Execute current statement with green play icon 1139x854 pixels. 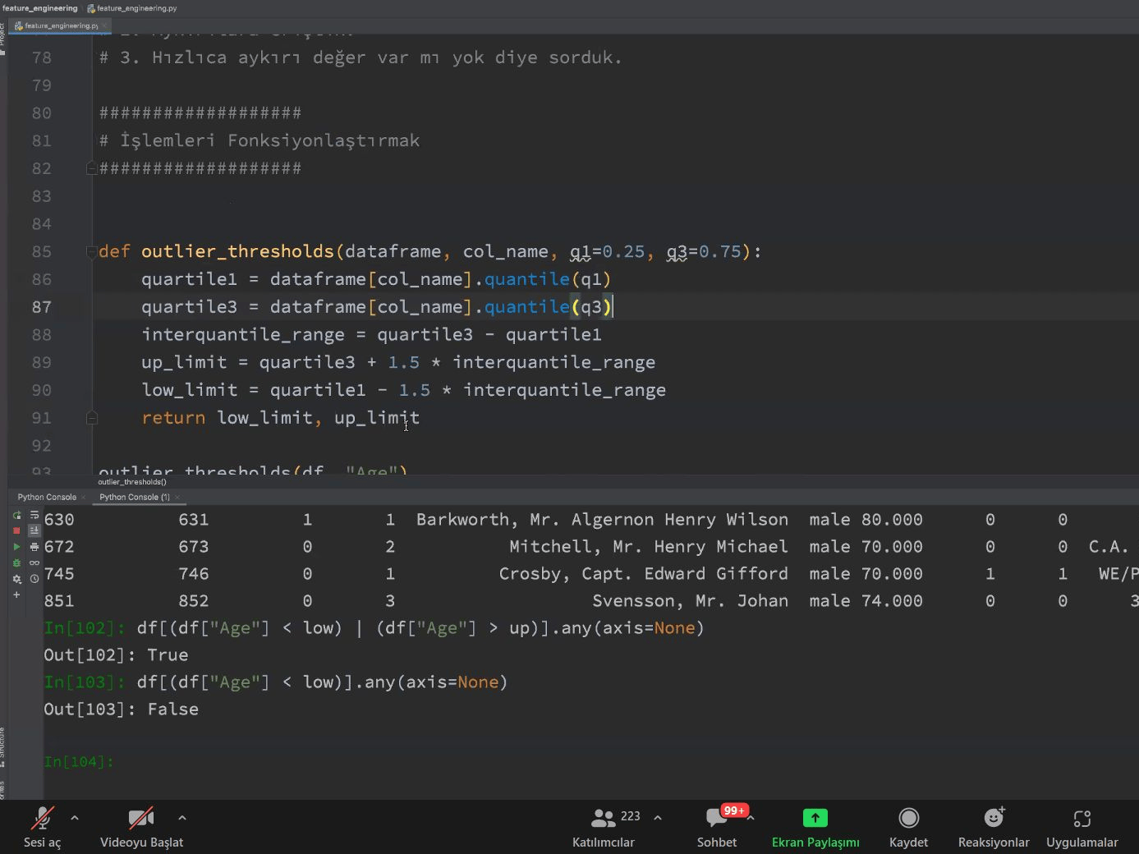(x=16, y=547)
